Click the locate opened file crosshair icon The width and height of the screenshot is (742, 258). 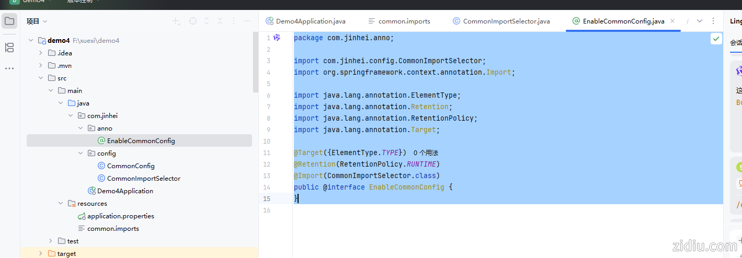coord(193,21)
